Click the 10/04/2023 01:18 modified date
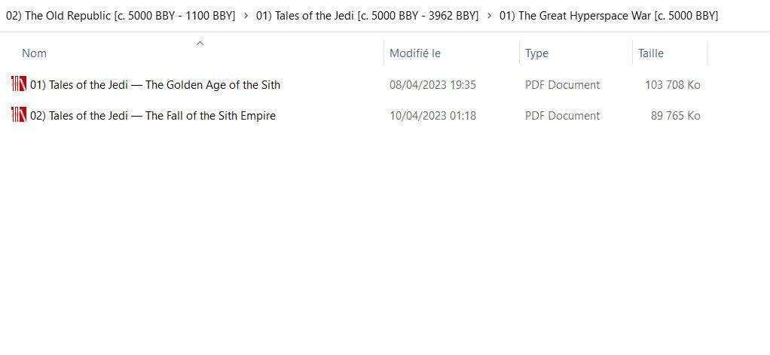This screenshot has height=355, width=770. (432, 116)
